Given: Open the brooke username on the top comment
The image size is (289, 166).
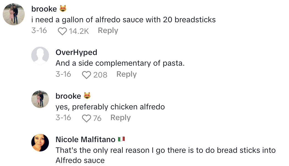Looking at the screenshot, I should [x=44, y=9].
